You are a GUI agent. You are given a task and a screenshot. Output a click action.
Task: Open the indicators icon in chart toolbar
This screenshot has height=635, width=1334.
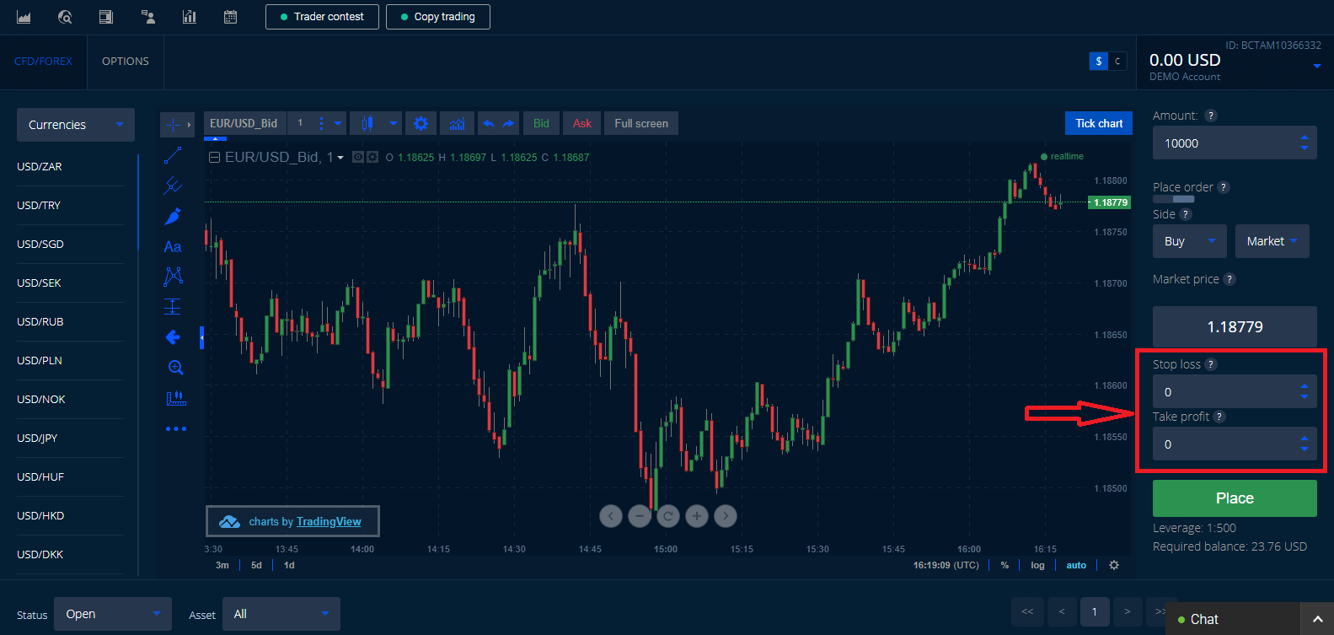[x=457, y=124]
